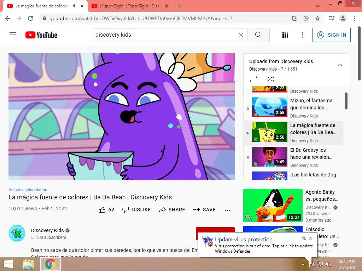Go back with browser back arrow
The height and width of the screenshot is (271, 362).
pyautogui.click(x=8, y=18)
